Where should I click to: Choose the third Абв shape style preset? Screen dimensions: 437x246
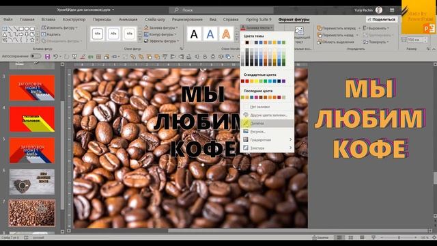pyautogui.click(x=129, y=33)
